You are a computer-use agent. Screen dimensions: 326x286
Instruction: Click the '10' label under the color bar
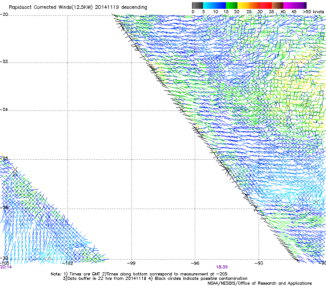tap(215, 12)
